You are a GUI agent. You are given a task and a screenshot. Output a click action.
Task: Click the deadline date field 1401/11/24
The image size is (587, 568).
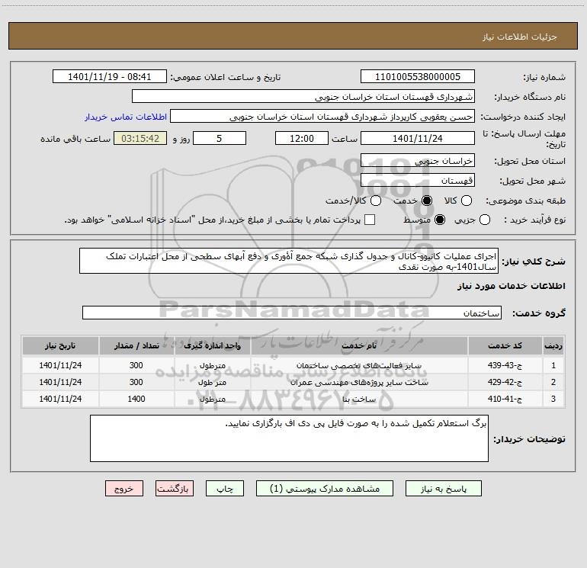tap(418, 138)
